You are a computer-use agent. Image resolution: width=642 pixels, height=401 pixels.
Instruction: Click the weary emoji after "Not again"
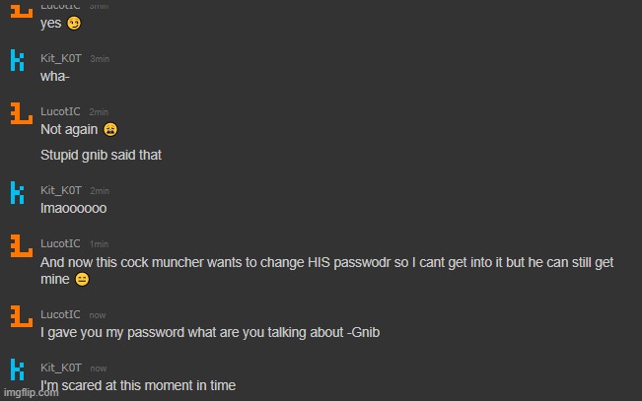[109, 130]
